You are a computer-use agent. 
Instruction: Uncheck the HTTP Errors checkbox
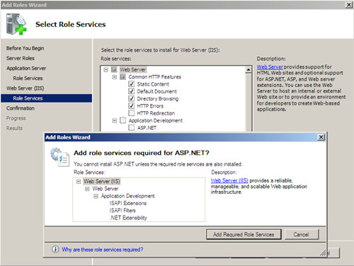[132, 106]
